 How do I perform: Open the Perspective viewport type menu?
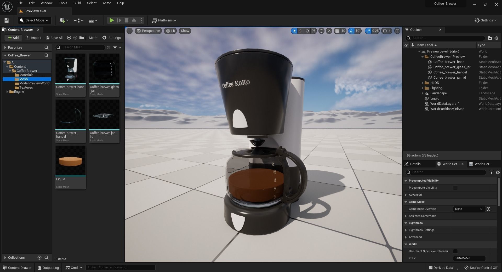[148, 31]
